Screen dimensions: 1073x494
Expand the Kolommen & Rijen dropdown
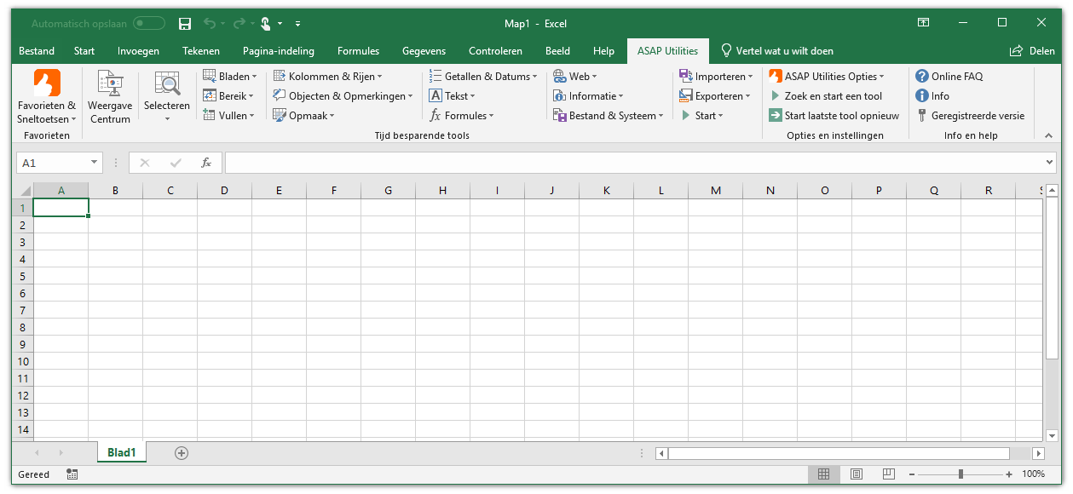(327, 77)
